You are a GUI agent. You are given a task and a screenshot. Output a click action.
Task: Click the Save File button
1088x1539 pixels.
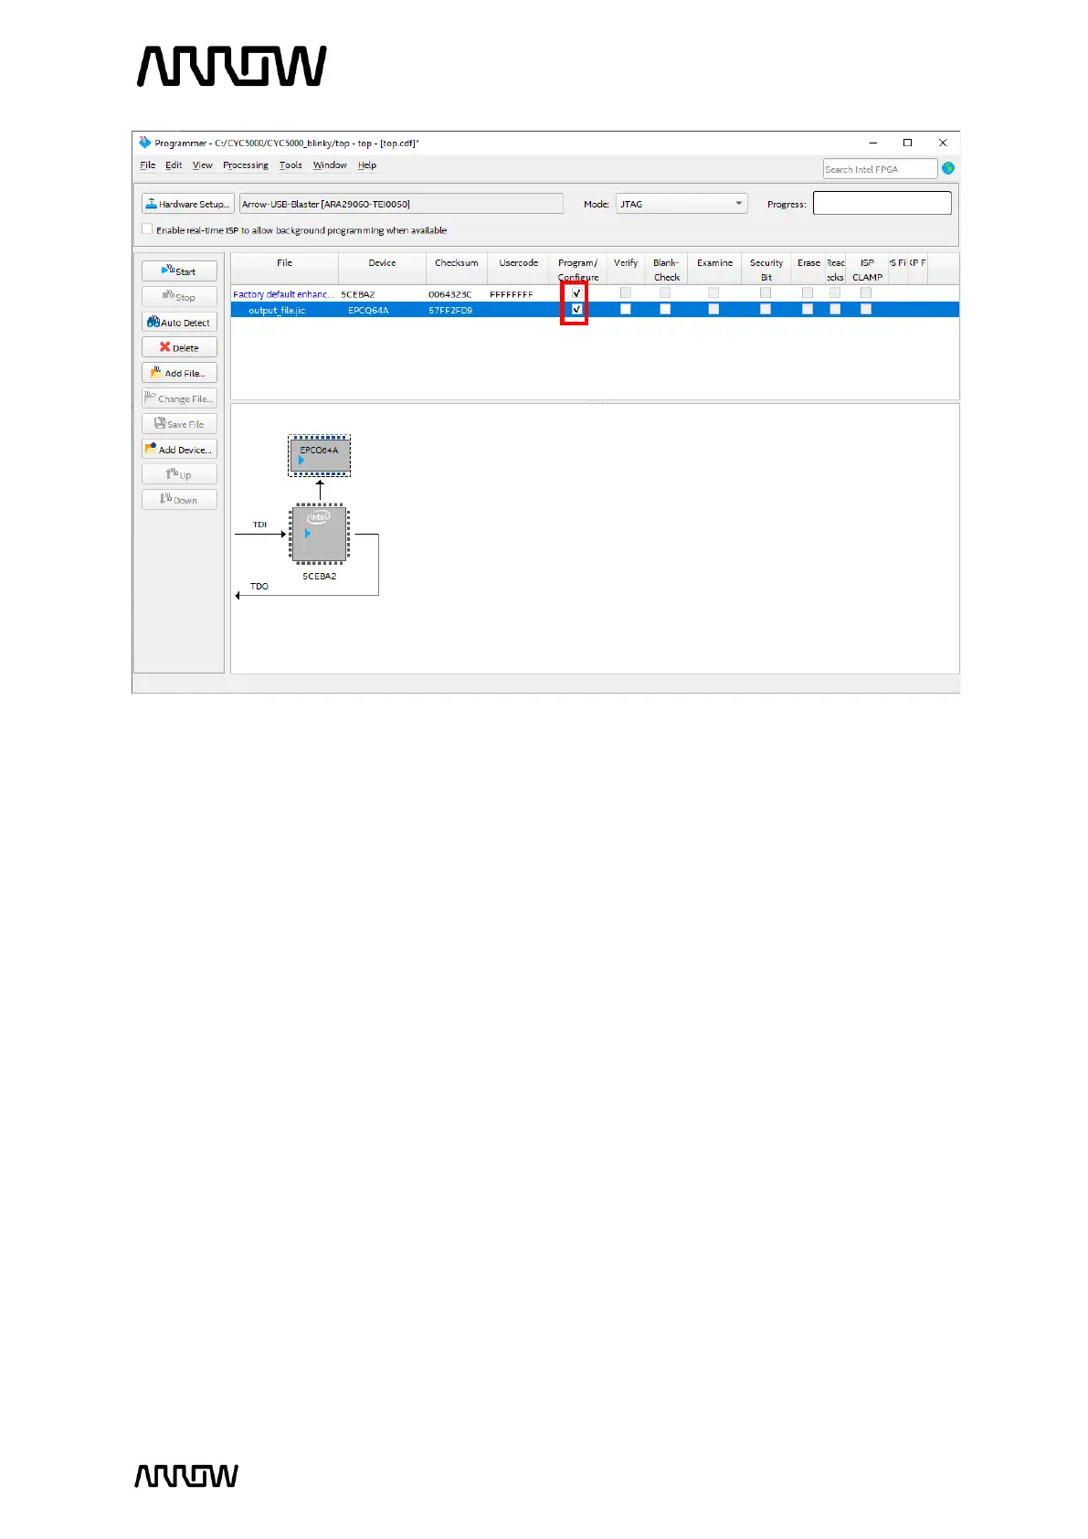coord(179,424)
